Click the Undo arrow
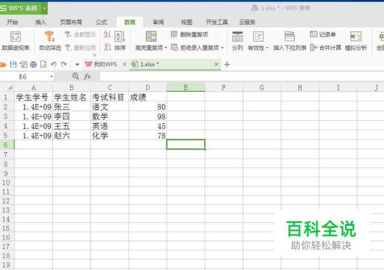The width and height of the screenshot is (384, 270). (x=54, y=64)
